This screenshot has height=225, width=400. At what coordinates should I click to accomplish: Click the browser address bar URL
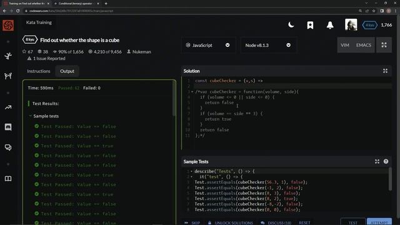click(71, 11)
